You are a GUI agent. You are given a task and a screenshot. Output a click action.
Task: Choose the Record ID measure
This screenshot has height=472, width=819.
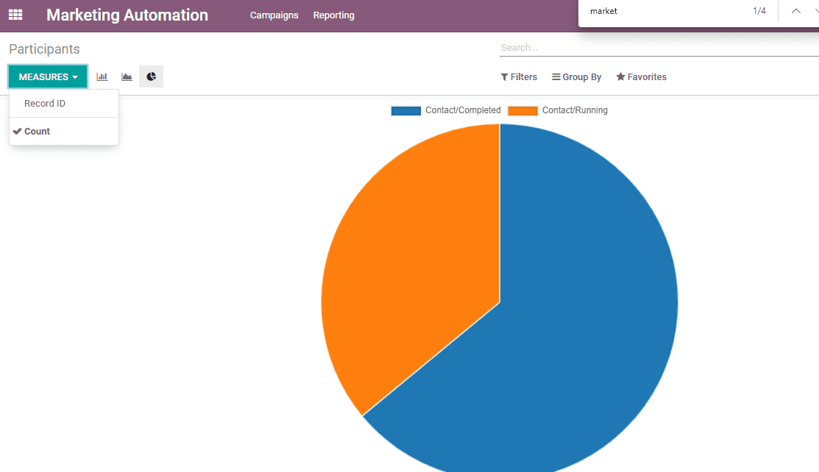(64, 104)
